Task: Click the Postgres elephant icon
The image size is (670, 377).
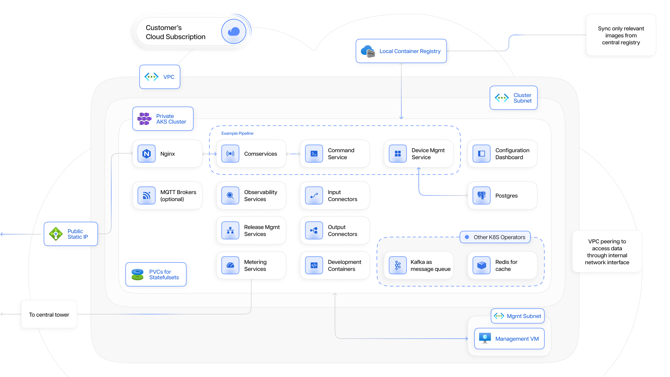Action: (x=482, y=195)
